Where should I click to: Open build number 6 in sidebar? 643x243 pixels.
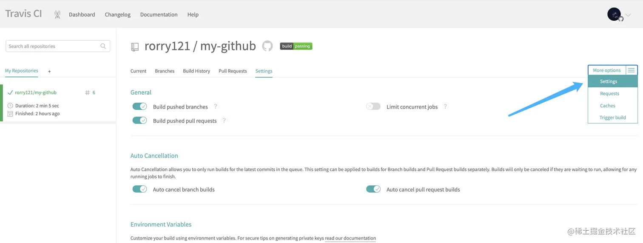click(90, 92)
